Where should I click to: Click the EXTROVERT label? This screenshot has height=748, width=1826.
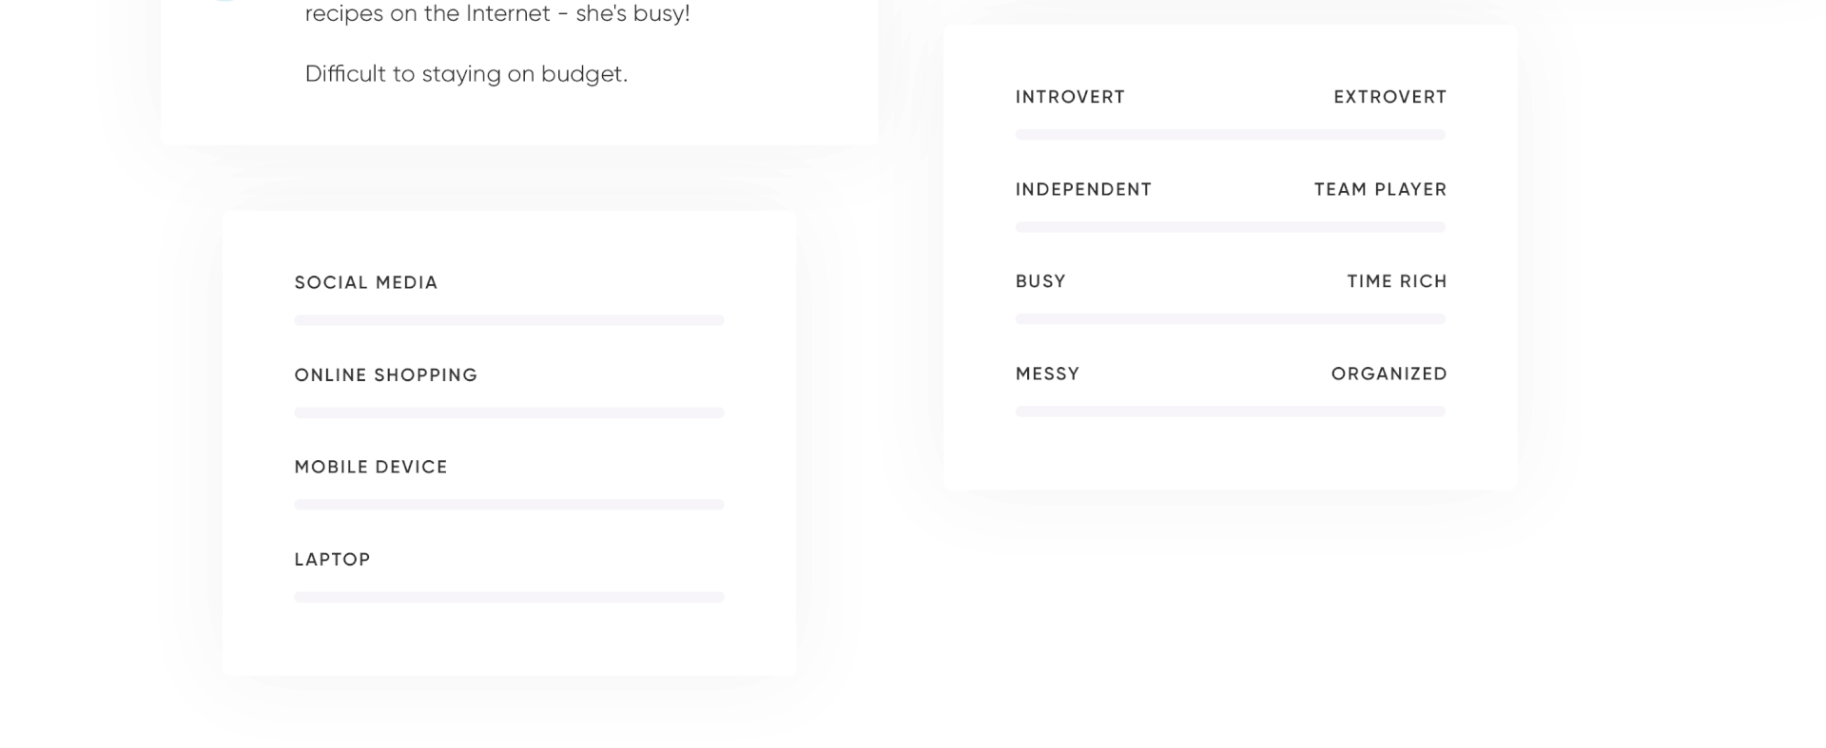pos(1389,97)
